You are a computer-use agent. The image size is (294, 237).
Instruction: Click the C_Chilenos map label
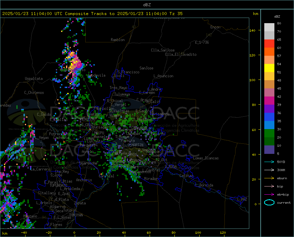click(x=34, y=93)
